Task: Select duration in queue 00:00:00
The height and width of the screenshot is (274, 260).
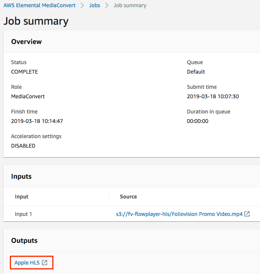Action: (198, 121)
